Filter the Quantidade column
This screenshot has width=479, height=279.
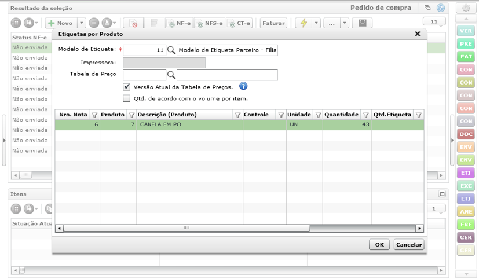click(x=366, y=115)
